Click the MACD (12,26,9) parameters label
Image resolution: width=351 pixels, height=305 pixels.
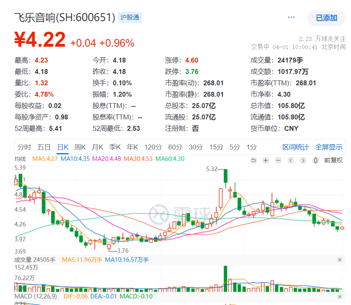click(x=36, y=296)
